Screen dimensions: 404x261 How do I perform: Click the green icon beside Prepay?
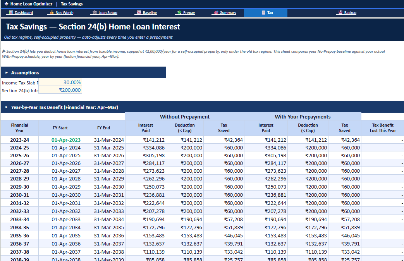point(179,13)
